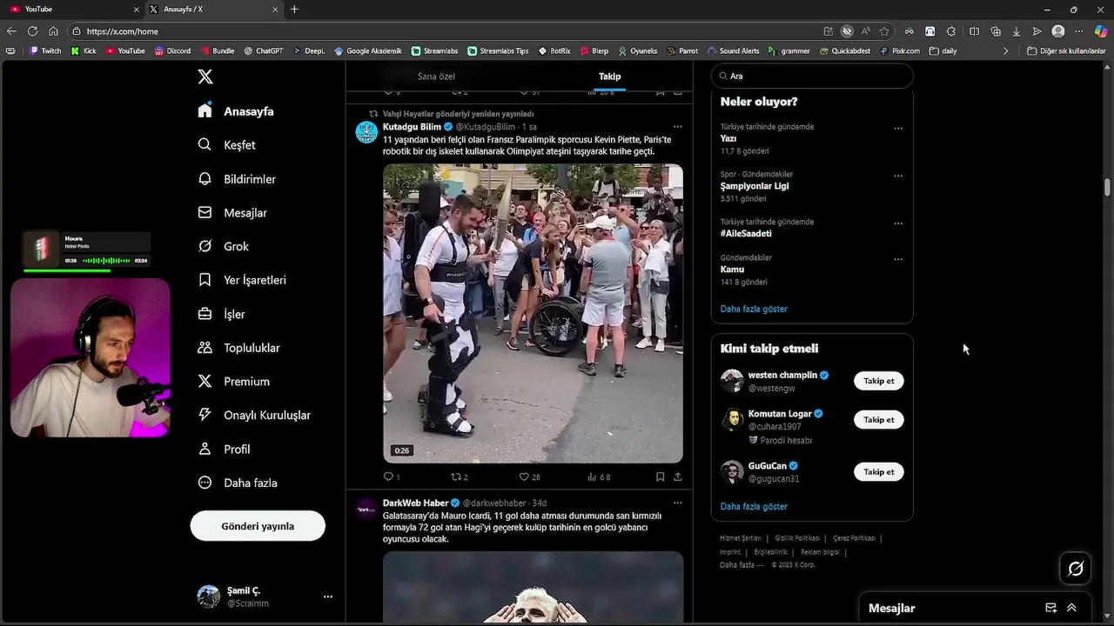Open more options for Şampiyonlar Ligi trend

click(898, 176)
